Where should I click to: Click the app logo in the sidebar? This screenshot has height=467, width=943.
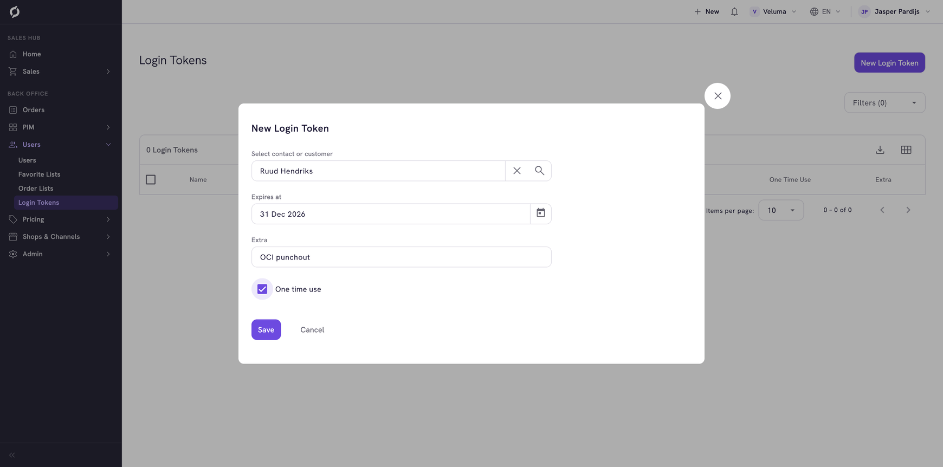pyautogui.click(x=15, y=11)
